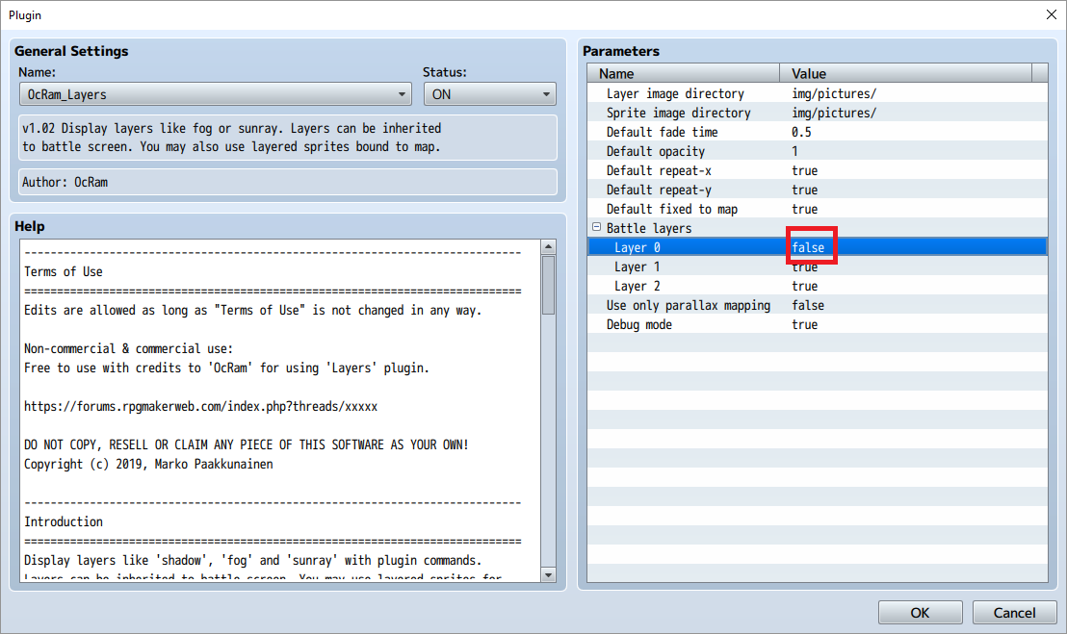
Task: Close the Plugin dialog window
Action: [x=1052, y=14]
